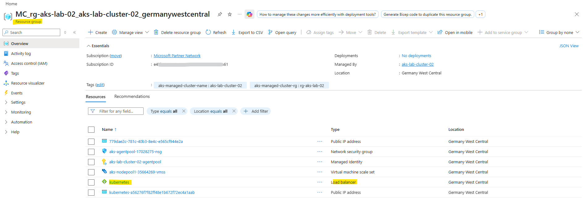The image size is (587, 221).
Task: Open the Group by none dropdown
Action: pos(559,32)
